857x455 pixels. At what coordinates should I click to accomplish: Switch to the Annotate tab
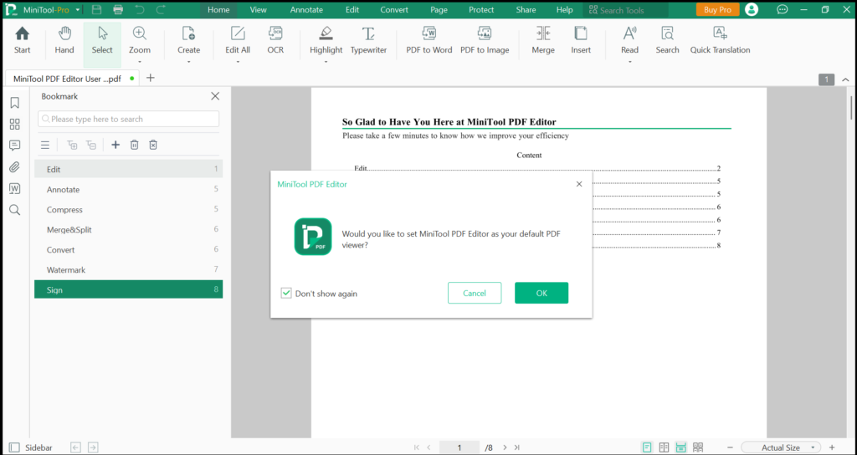coord(306,10)
